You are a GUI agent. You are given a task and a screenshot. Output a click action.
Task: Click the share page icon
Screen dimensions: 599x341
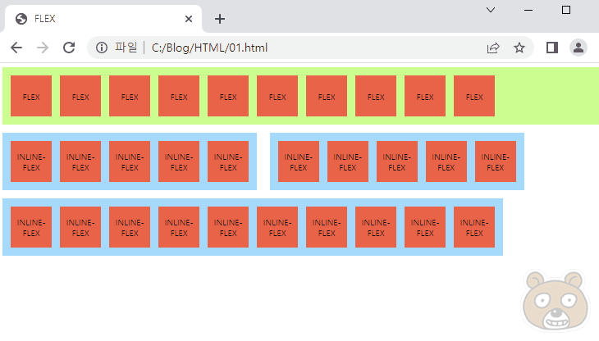[493, 48]
